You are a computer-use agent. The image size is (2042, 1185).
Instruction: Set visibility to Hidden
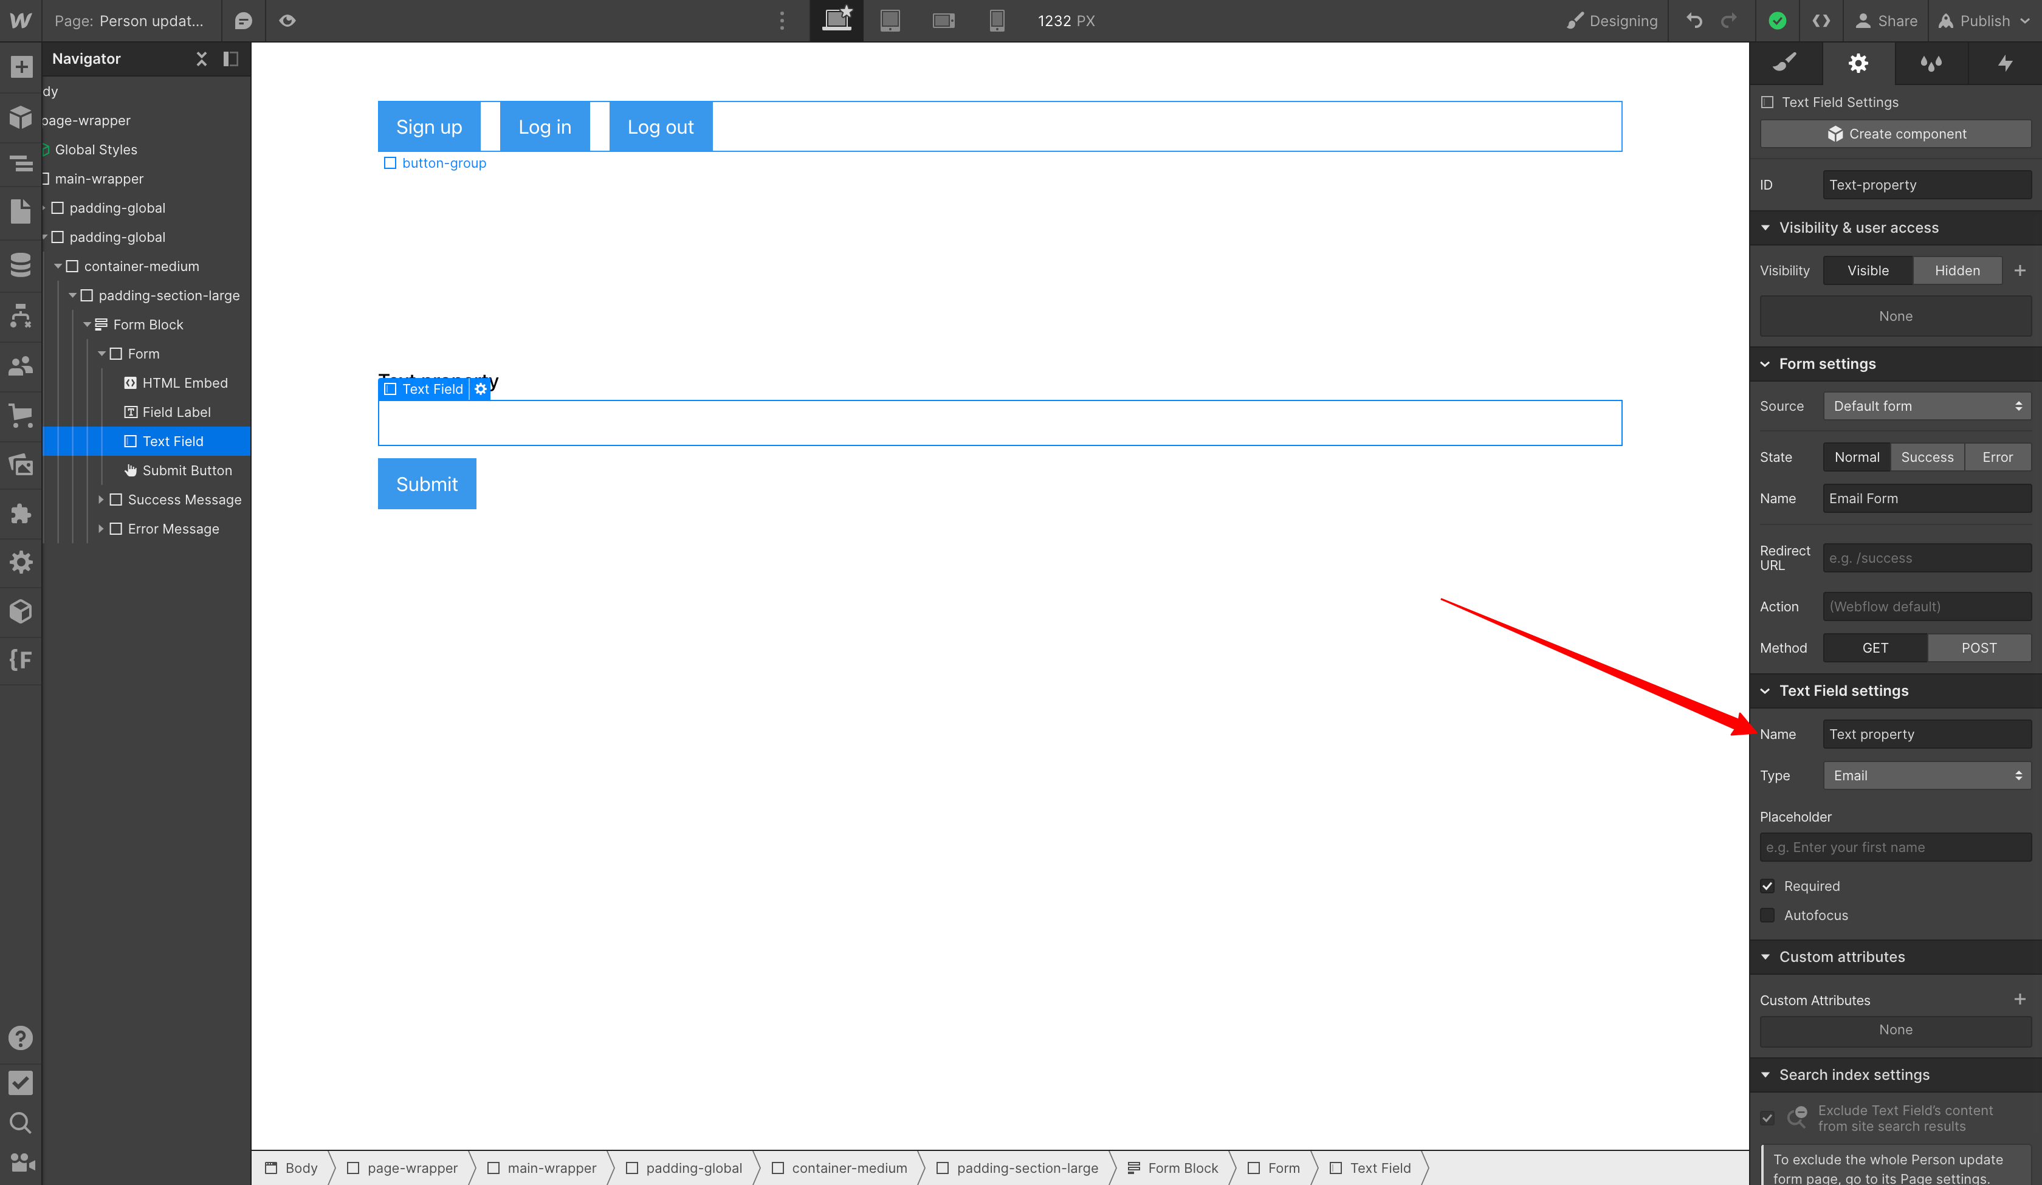click(1957, 270)
